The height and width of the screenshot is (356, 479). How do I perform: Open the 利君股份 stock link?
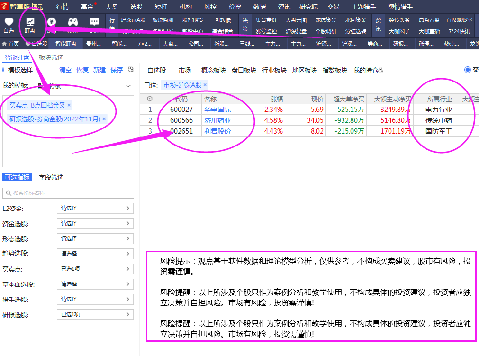[x=217, y=131]
